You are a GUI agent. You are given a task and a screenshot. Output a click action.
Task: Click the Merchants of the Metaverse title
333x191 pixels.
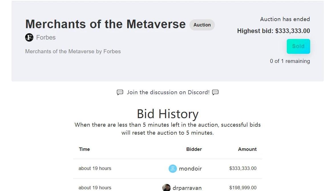106,24
